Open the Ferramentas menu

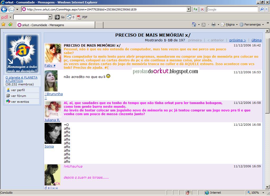[x=252, y=24]
